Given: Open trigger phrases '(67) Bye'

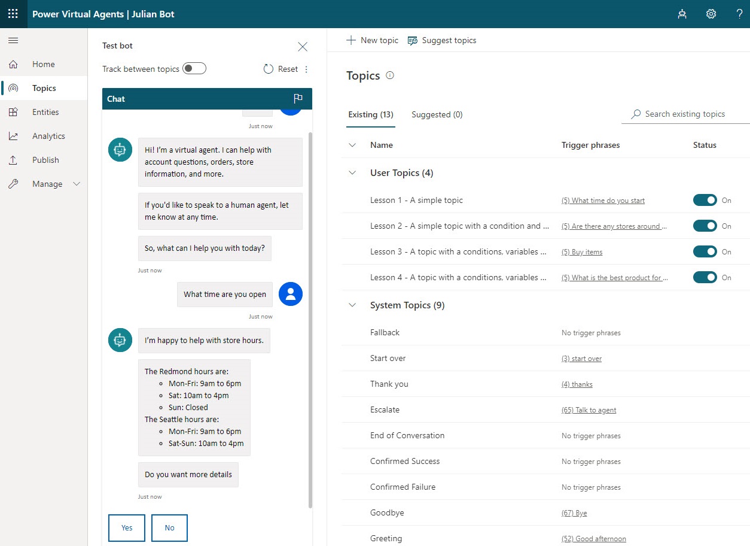Looking at the screenshot, I should pyautogui.click(x=574, y=513).
